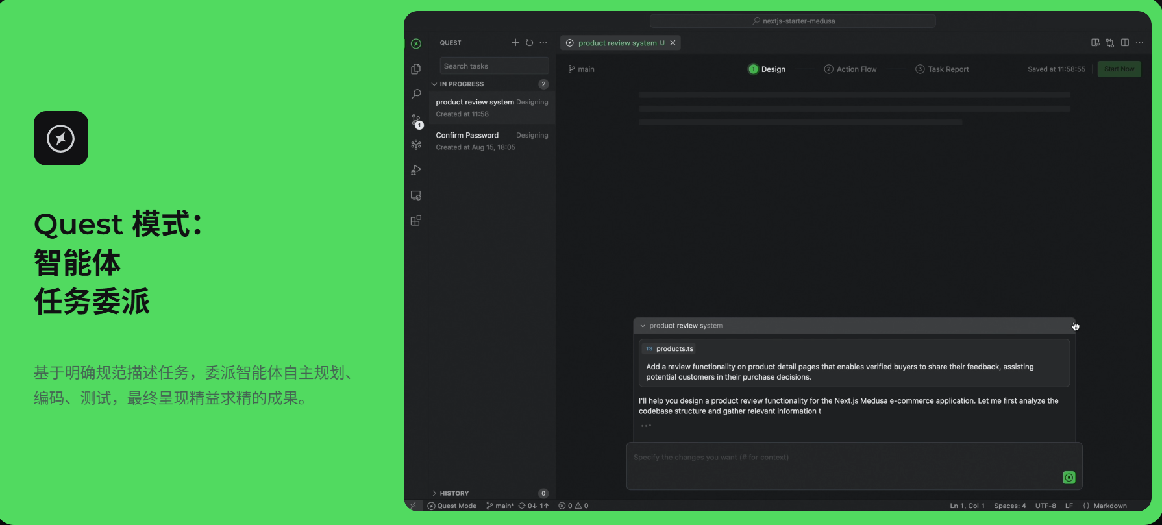Click the IN PROGRESS count badge 2
1162x525 pixels.
pyautogui.click(x=543, y=84)
